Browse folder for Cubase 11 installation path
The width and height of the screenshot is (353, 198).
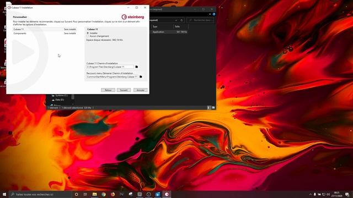tap(136, 67)
